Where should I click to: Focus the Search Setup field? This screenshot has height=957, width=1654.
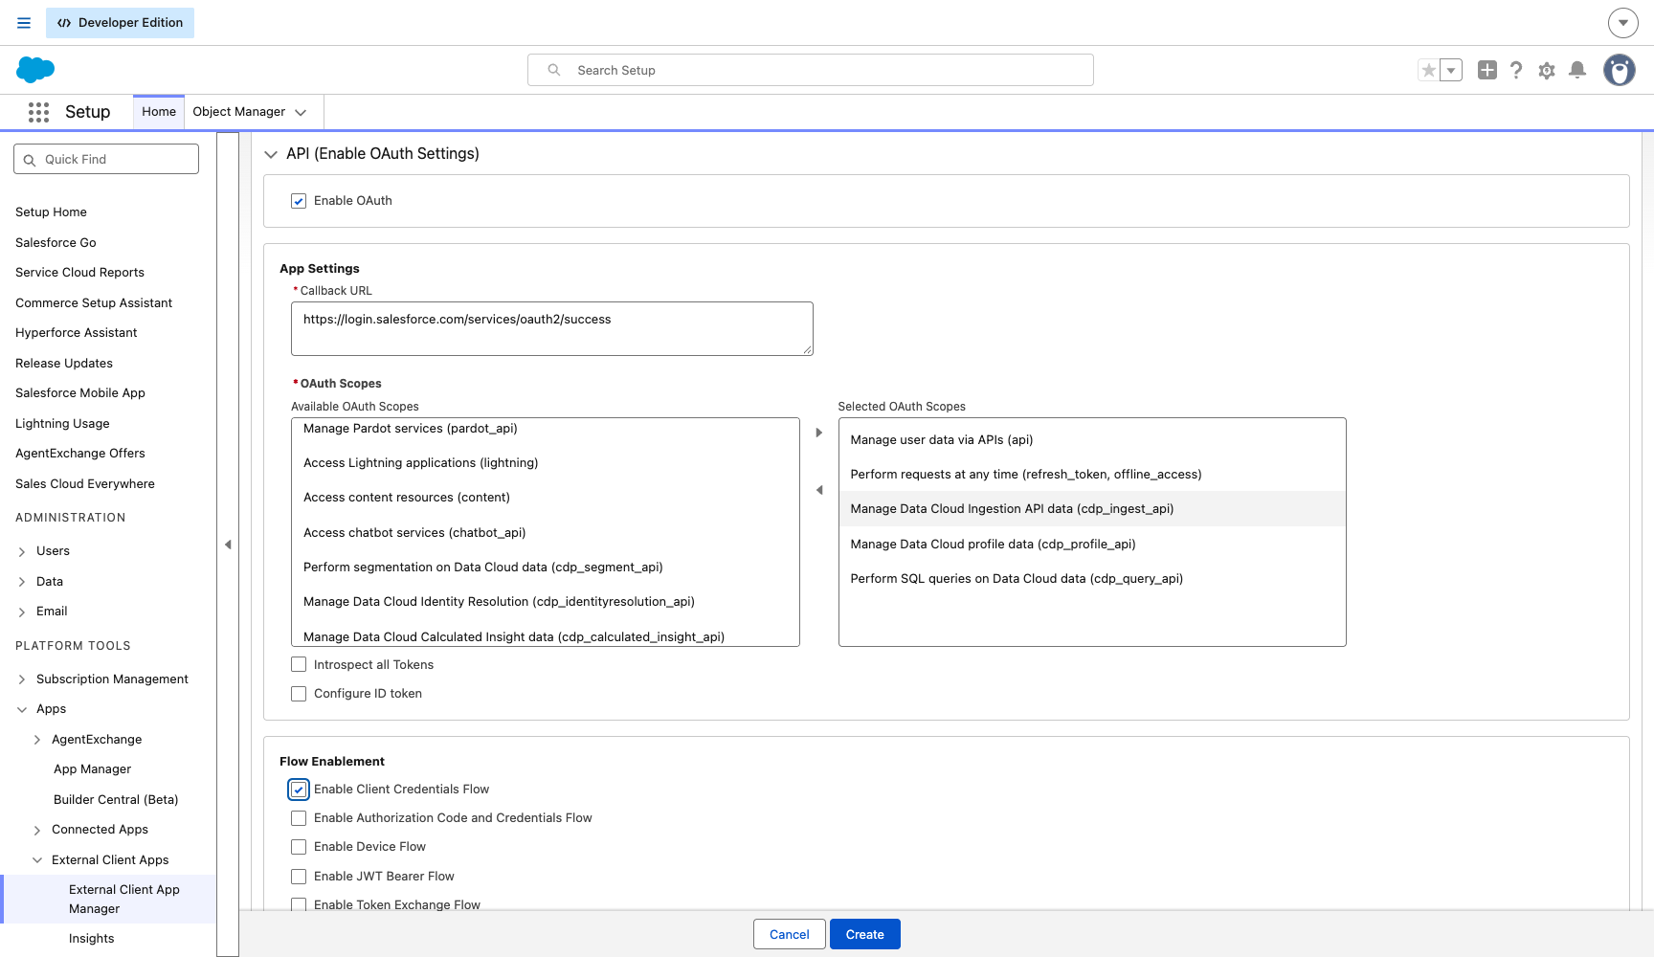click(x=811, y=70)
